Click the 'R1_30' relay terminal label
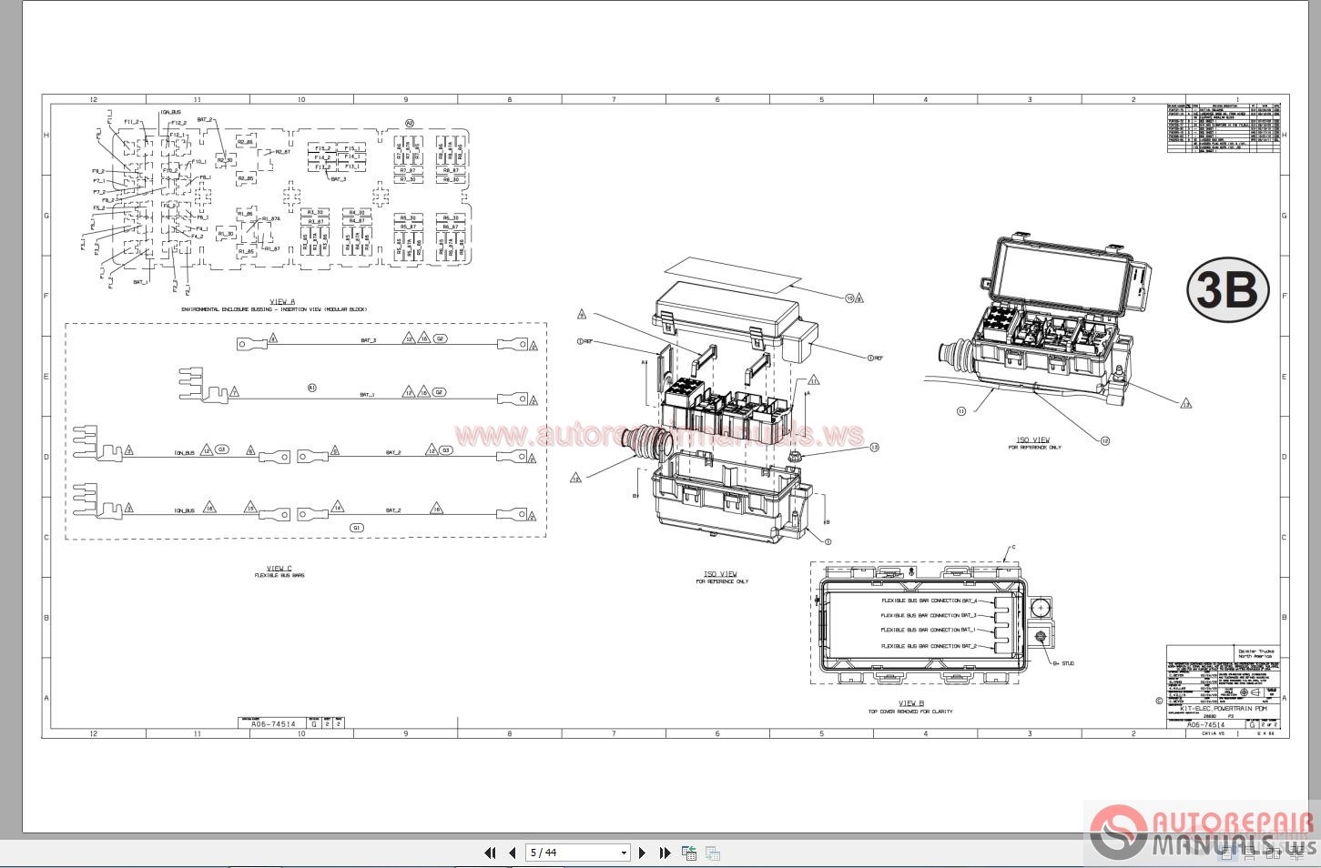Viewport: 1321px width, 868px height. point(226,234)
